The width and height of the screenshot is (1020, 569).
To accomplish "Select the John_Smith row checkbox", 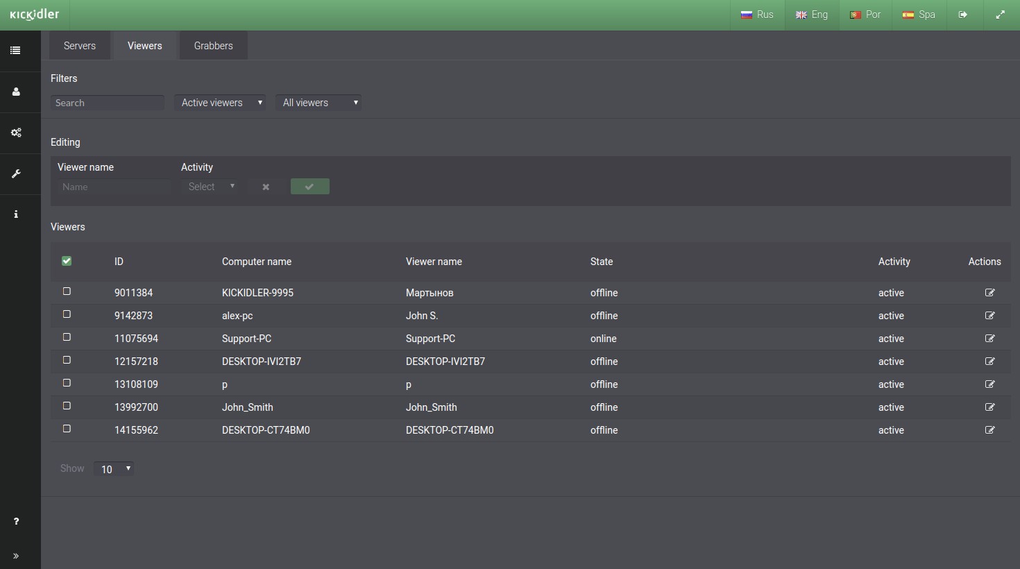I will [x=67, y=406].
